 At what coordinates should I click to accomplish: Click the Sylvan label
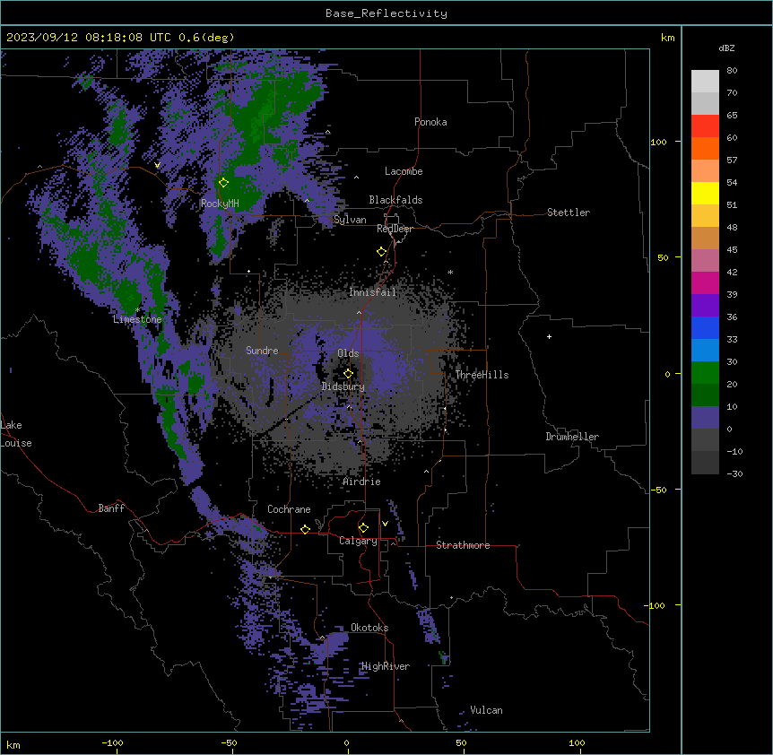click(x=350, y=220)
